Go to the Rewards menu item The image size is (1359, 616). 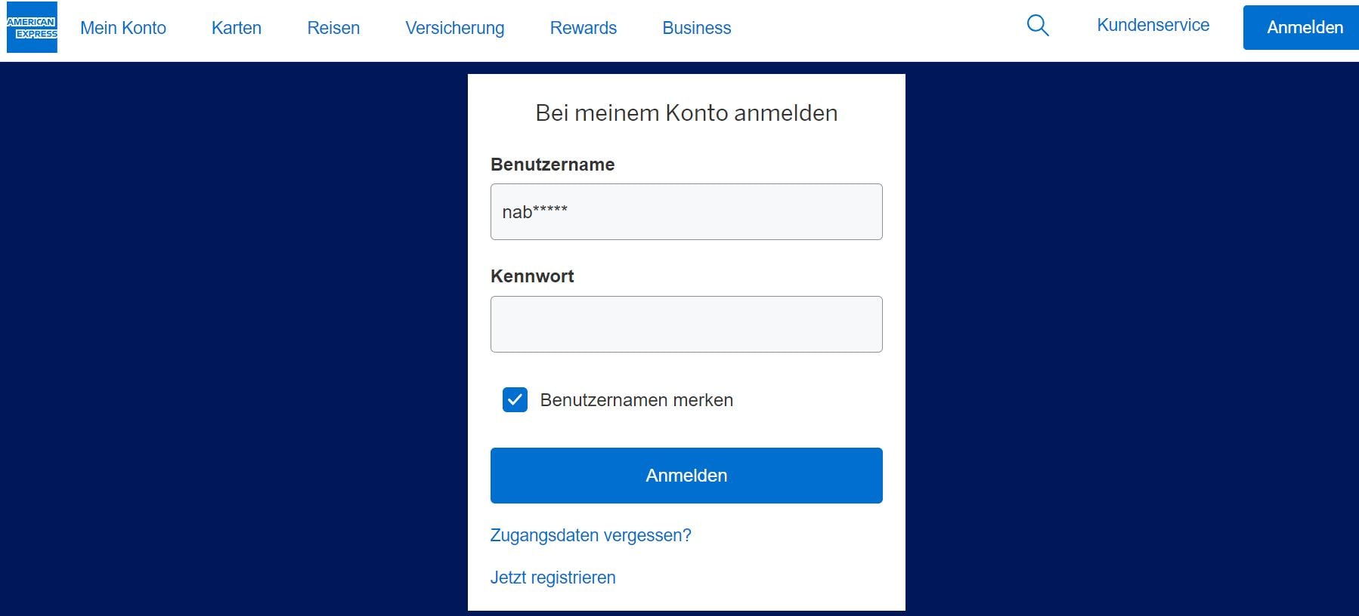pos(583,28)
